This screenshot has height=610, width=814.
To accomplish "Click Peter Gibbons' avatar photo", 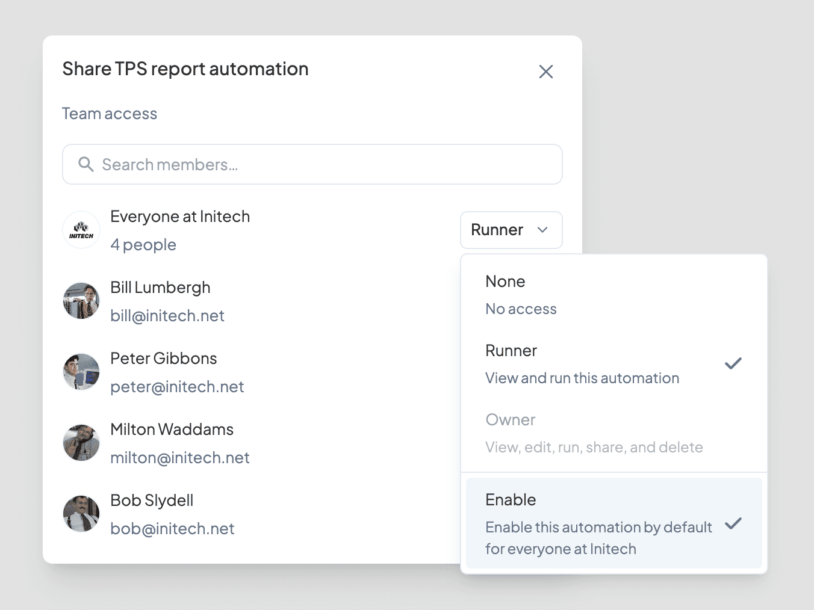I will click(x=81, y=372).
